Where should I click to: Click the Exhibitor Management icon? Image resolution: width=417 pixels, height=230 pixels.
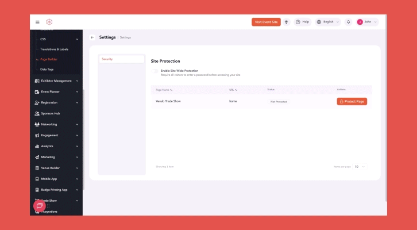[x=37, y=81]
